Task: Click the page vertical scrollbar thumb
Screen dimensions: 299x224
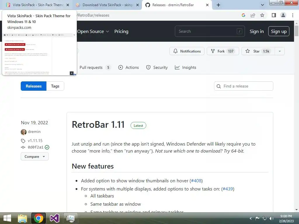Action: pyautogui.click(x=296, y=31)
